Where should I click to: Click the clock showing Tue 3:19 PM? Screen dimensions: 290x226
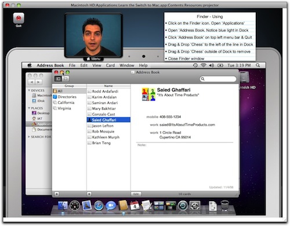239,65
